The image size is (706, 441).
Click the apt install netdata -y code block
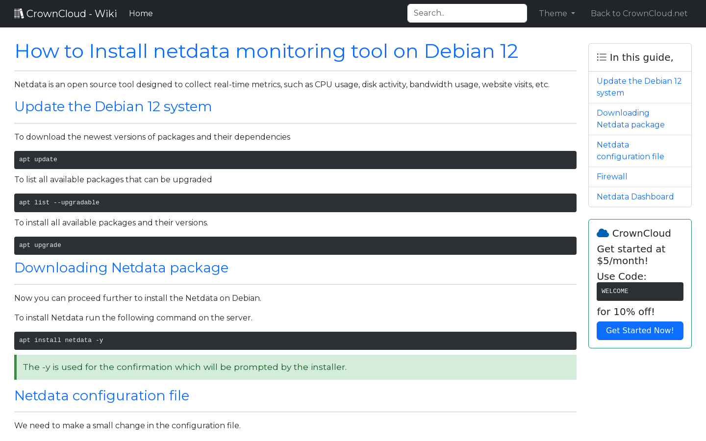(x=295, y=341)
